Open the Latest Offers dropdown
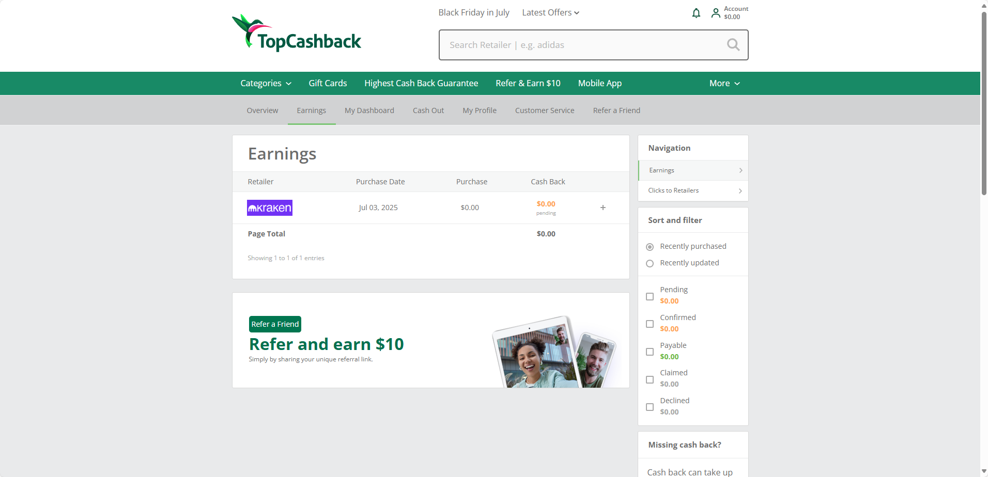The width and height of the screenshot is (988, 477). click(550, 12)
